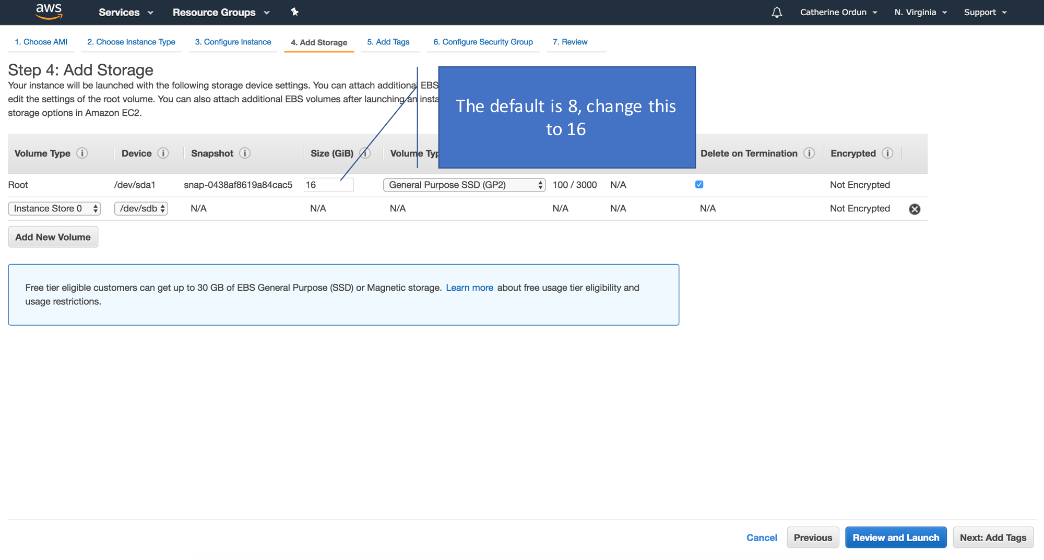Switch to 2. Choose Instance Type step

pos(131,42)
